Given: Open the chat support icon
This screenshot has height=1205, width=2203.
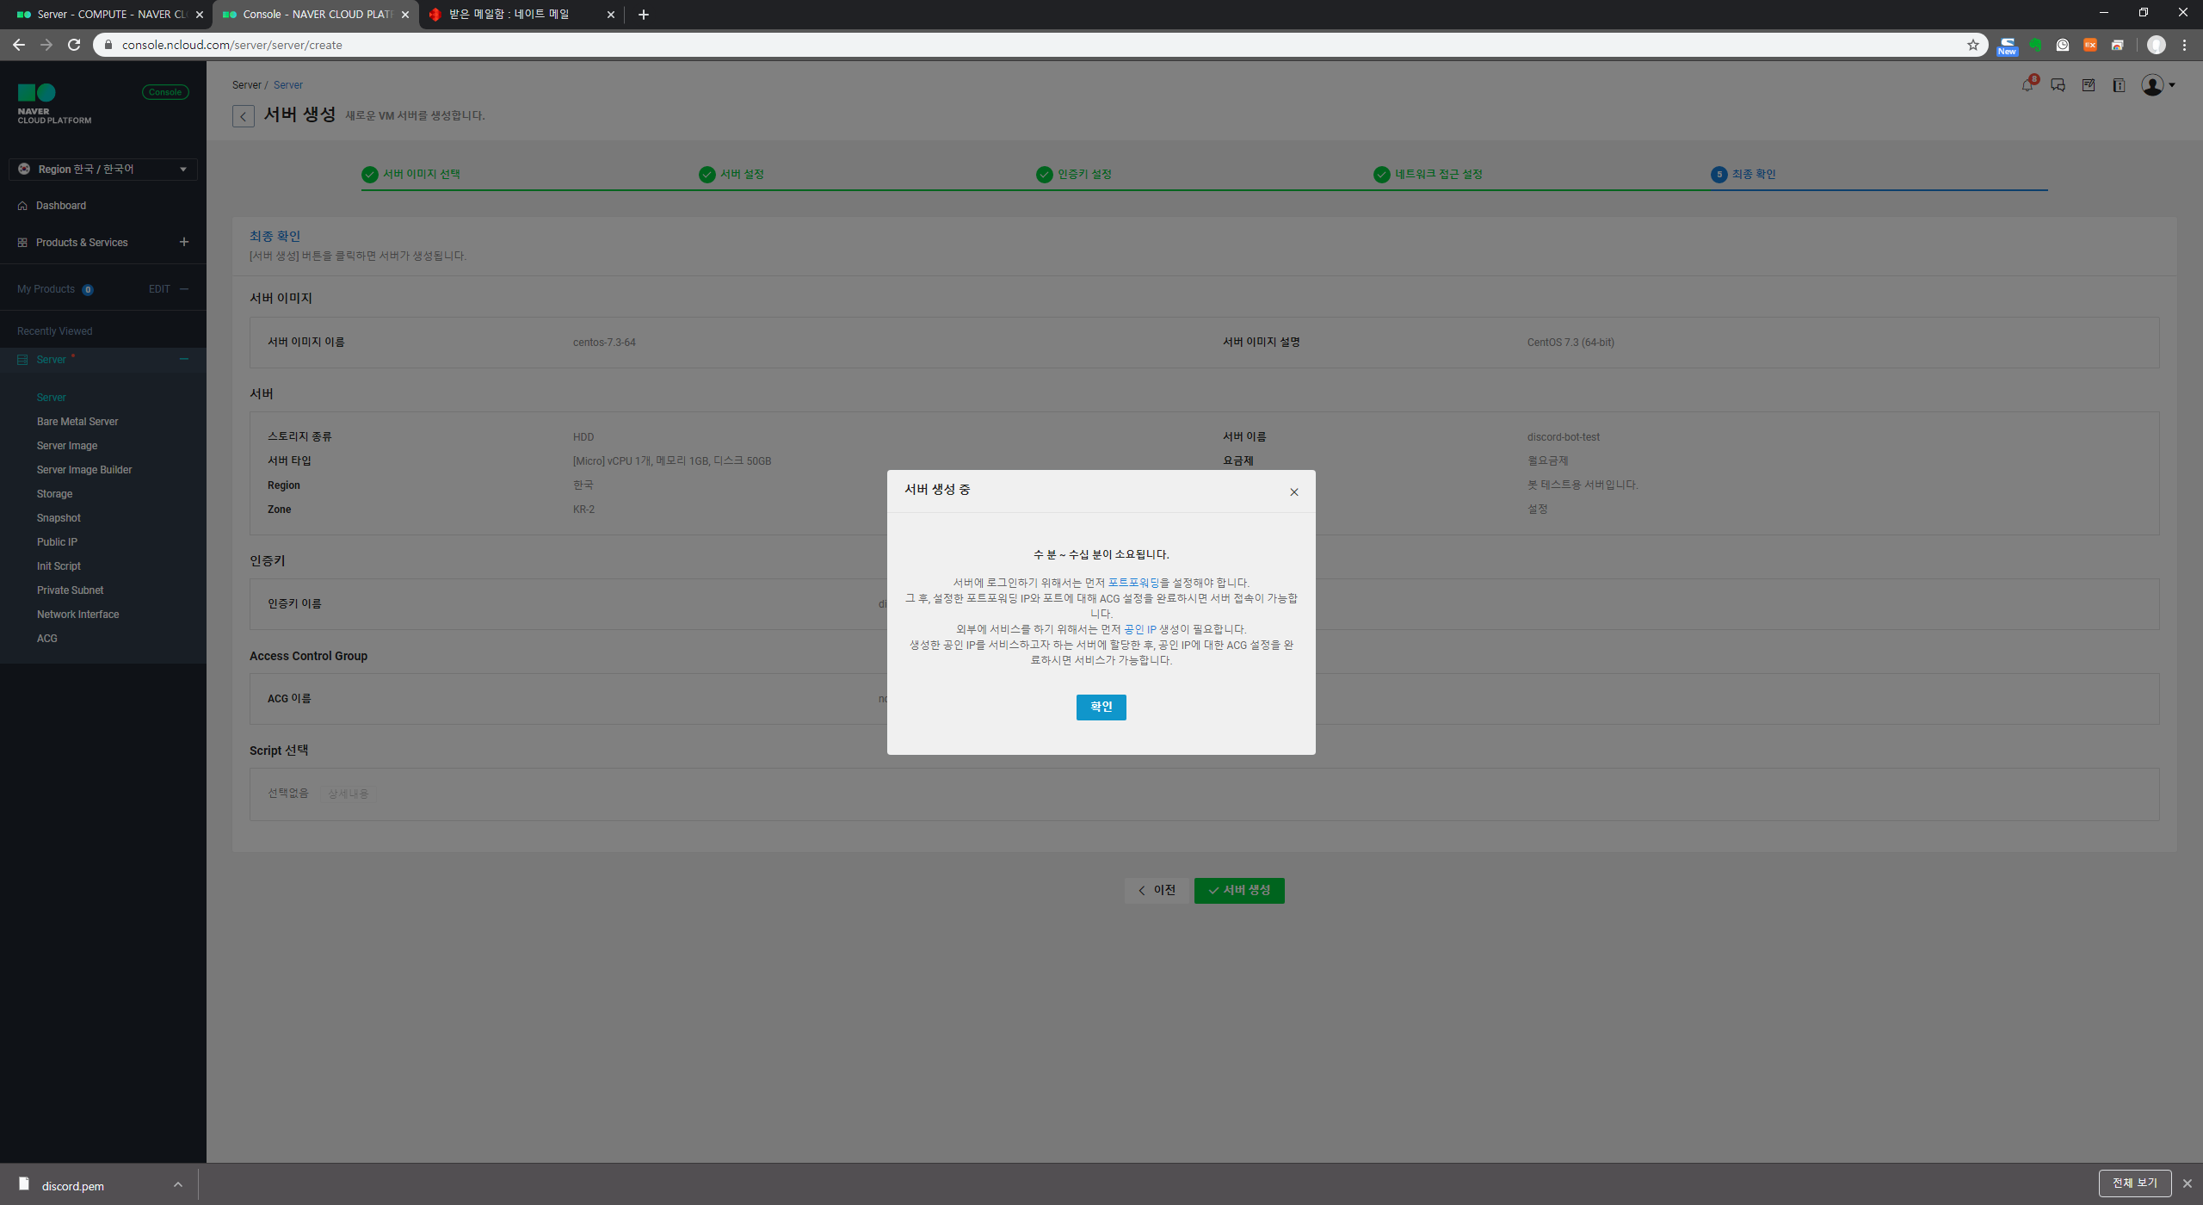Looking at the screenshot, I should click(2058, 85).
